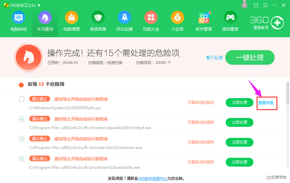290x183 pixels.
Task: Click the 已用时：00:04:35 elapsed time text
Action: [x=63, y=63]
